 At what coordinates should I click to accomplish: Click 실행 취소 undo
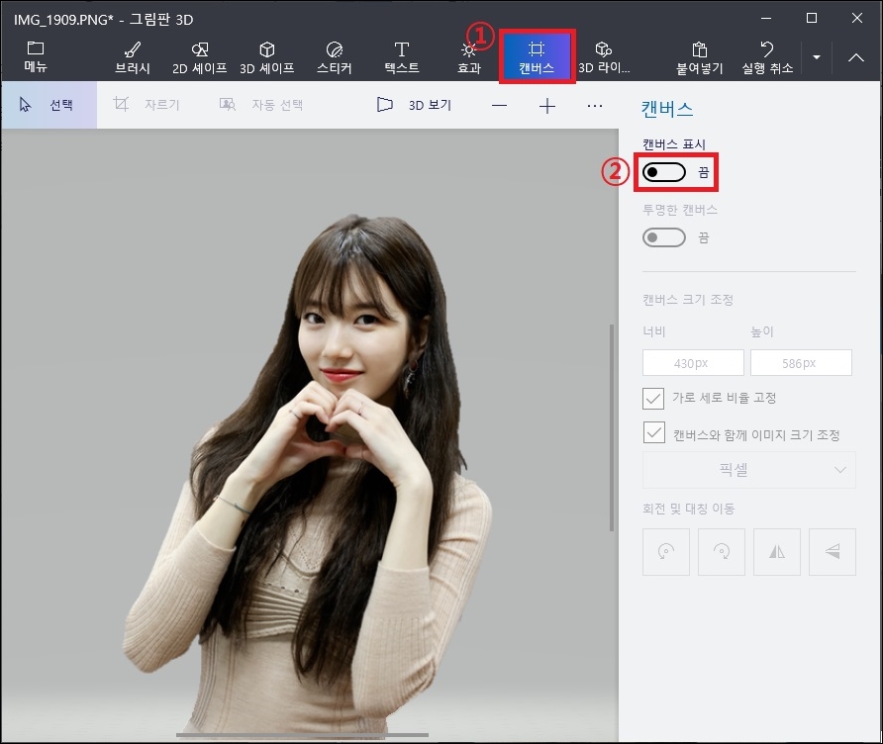(x=767, y=56)
